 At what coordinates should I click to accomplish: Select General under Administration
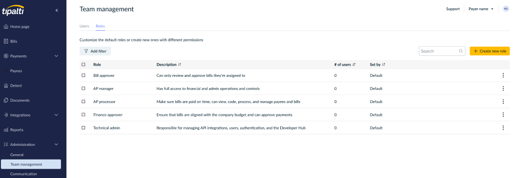click(17, 155)
